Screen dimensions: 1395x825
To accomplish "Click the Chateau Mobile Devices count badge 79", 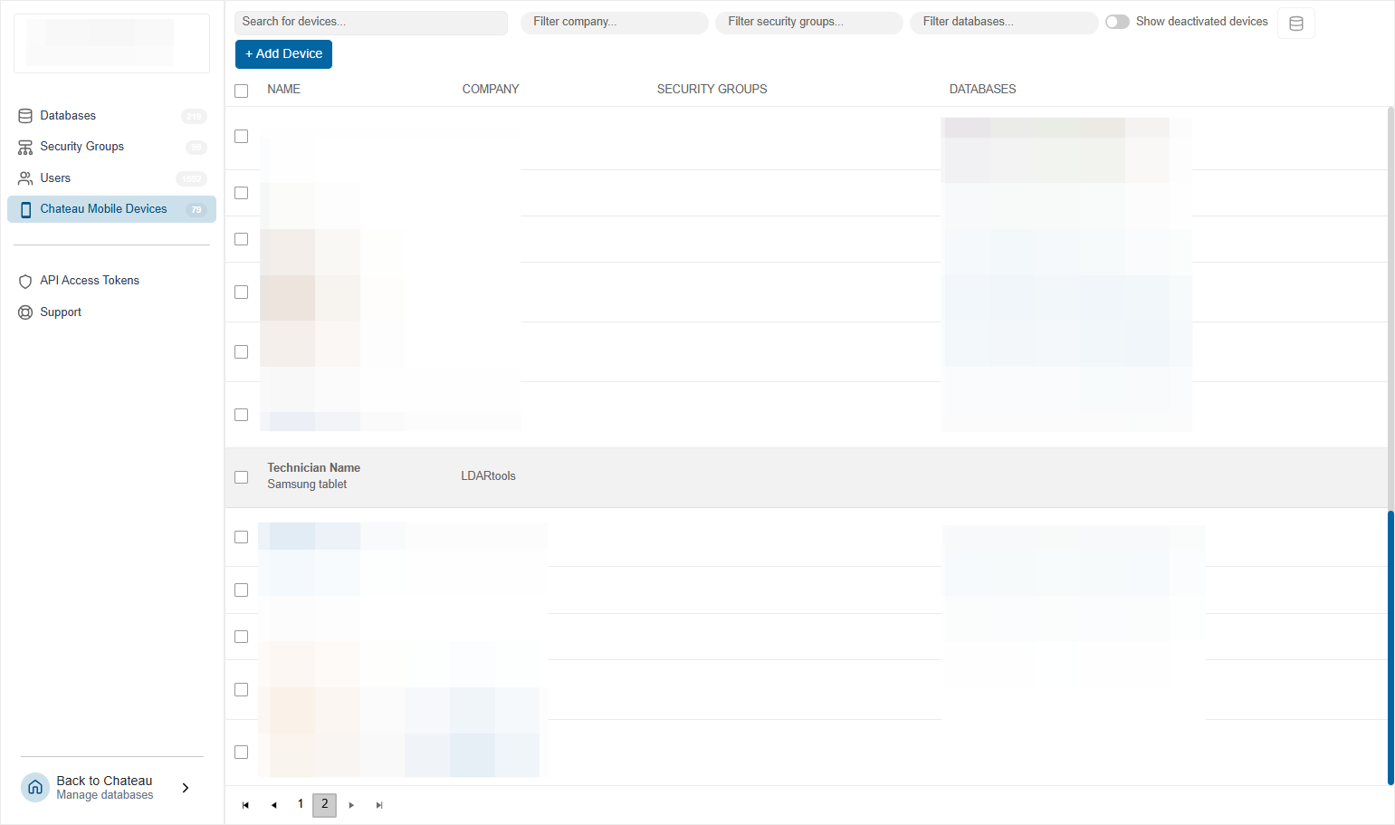I will pos(196,210).
